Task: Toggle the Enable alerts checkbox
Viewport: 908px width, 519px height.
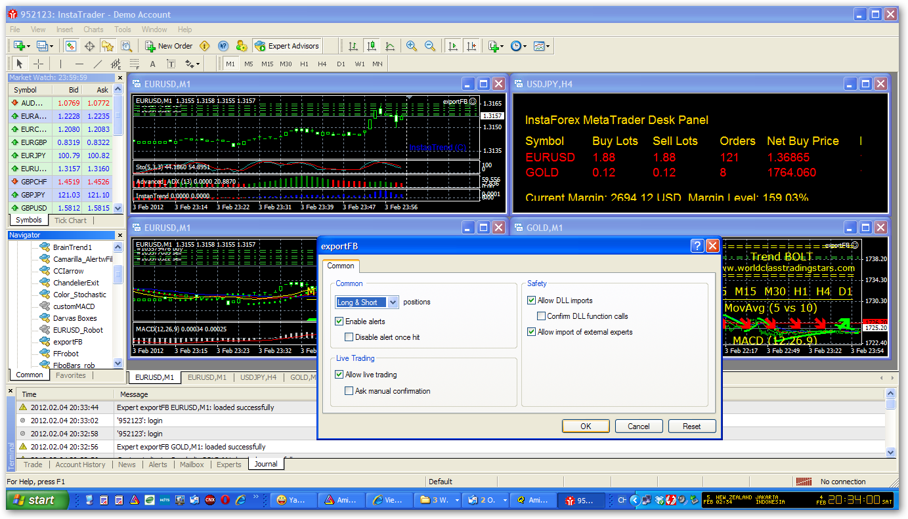Action: point(339,322)
